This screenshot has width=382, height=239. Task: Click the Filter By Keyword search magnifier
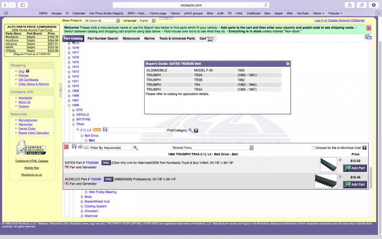tap(136, 148)
